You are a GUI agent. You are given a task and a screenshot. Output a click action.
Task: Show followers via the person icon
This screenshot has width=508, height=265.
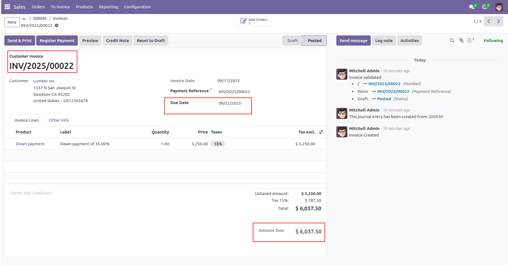(x=470, y=41)
